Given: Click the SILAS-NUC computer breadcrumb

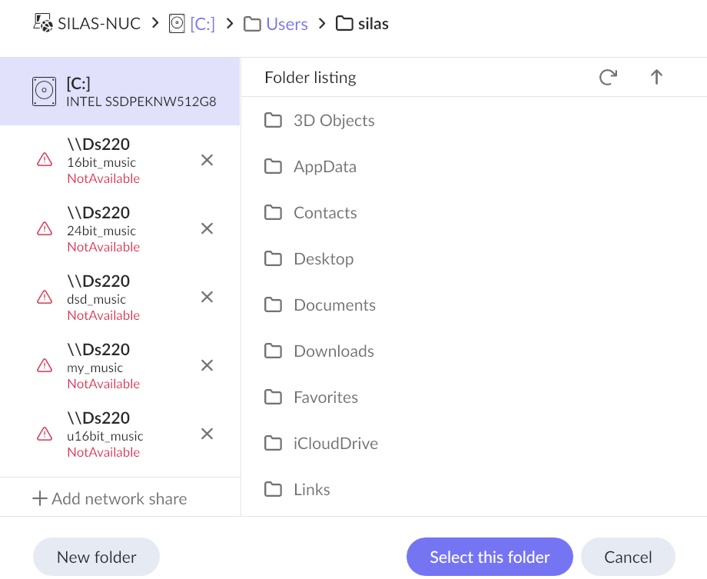Looking at the screenshot, I should (88, 24).
